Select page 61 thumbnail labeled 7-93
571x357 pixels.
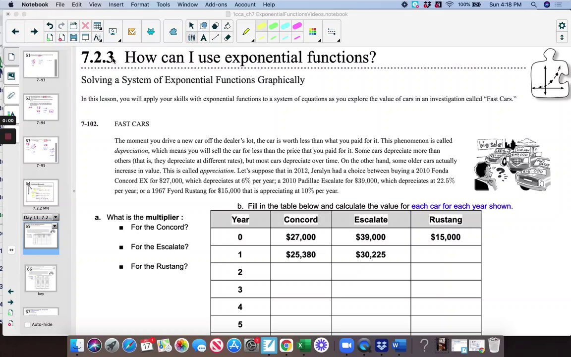[x=41, y=64]
